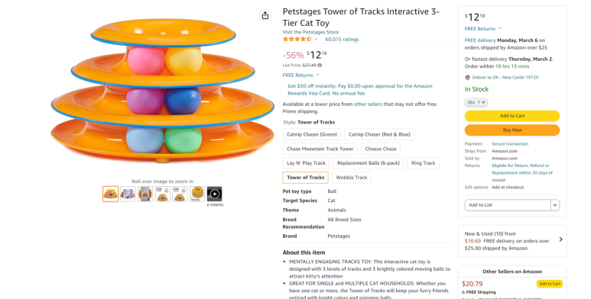View the third product image thumbnail

[x=145, y=194]
